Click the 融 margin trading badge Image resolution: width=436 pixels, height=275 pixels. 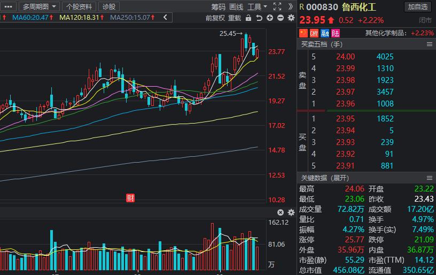pos(325,33)
